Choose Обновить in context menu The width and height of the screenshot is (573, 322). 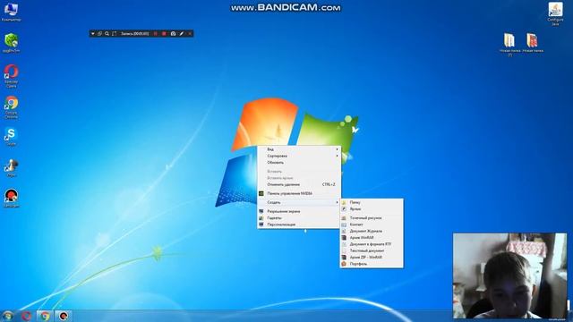(x=299, y=163)
